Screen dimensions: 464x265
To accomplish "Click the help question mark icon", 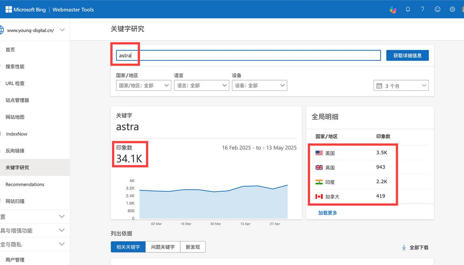I will click(x=423, y=9).
